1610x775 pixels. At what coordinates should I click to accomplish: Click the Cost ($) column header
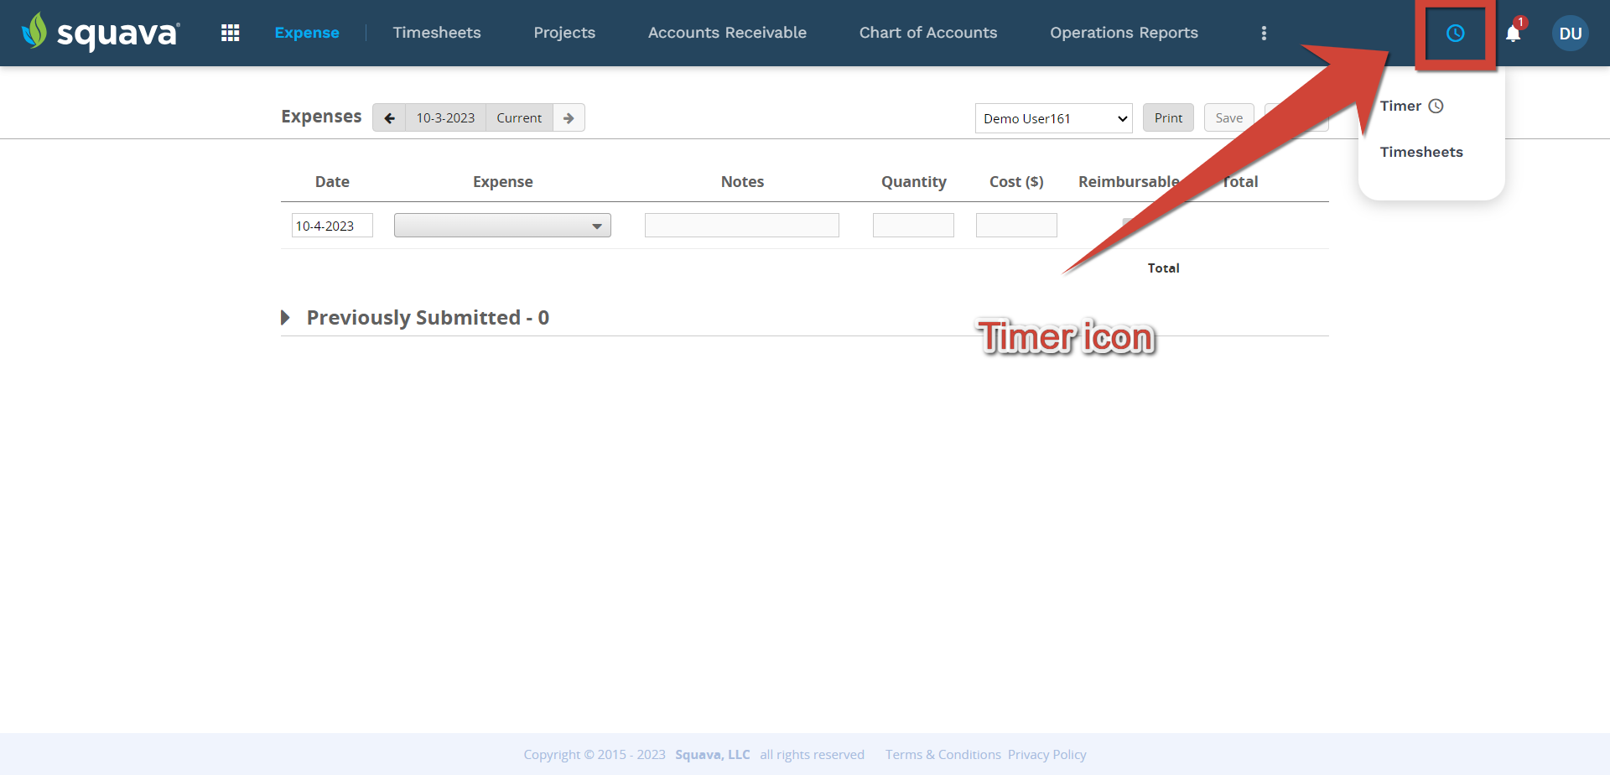point(1016,182)
